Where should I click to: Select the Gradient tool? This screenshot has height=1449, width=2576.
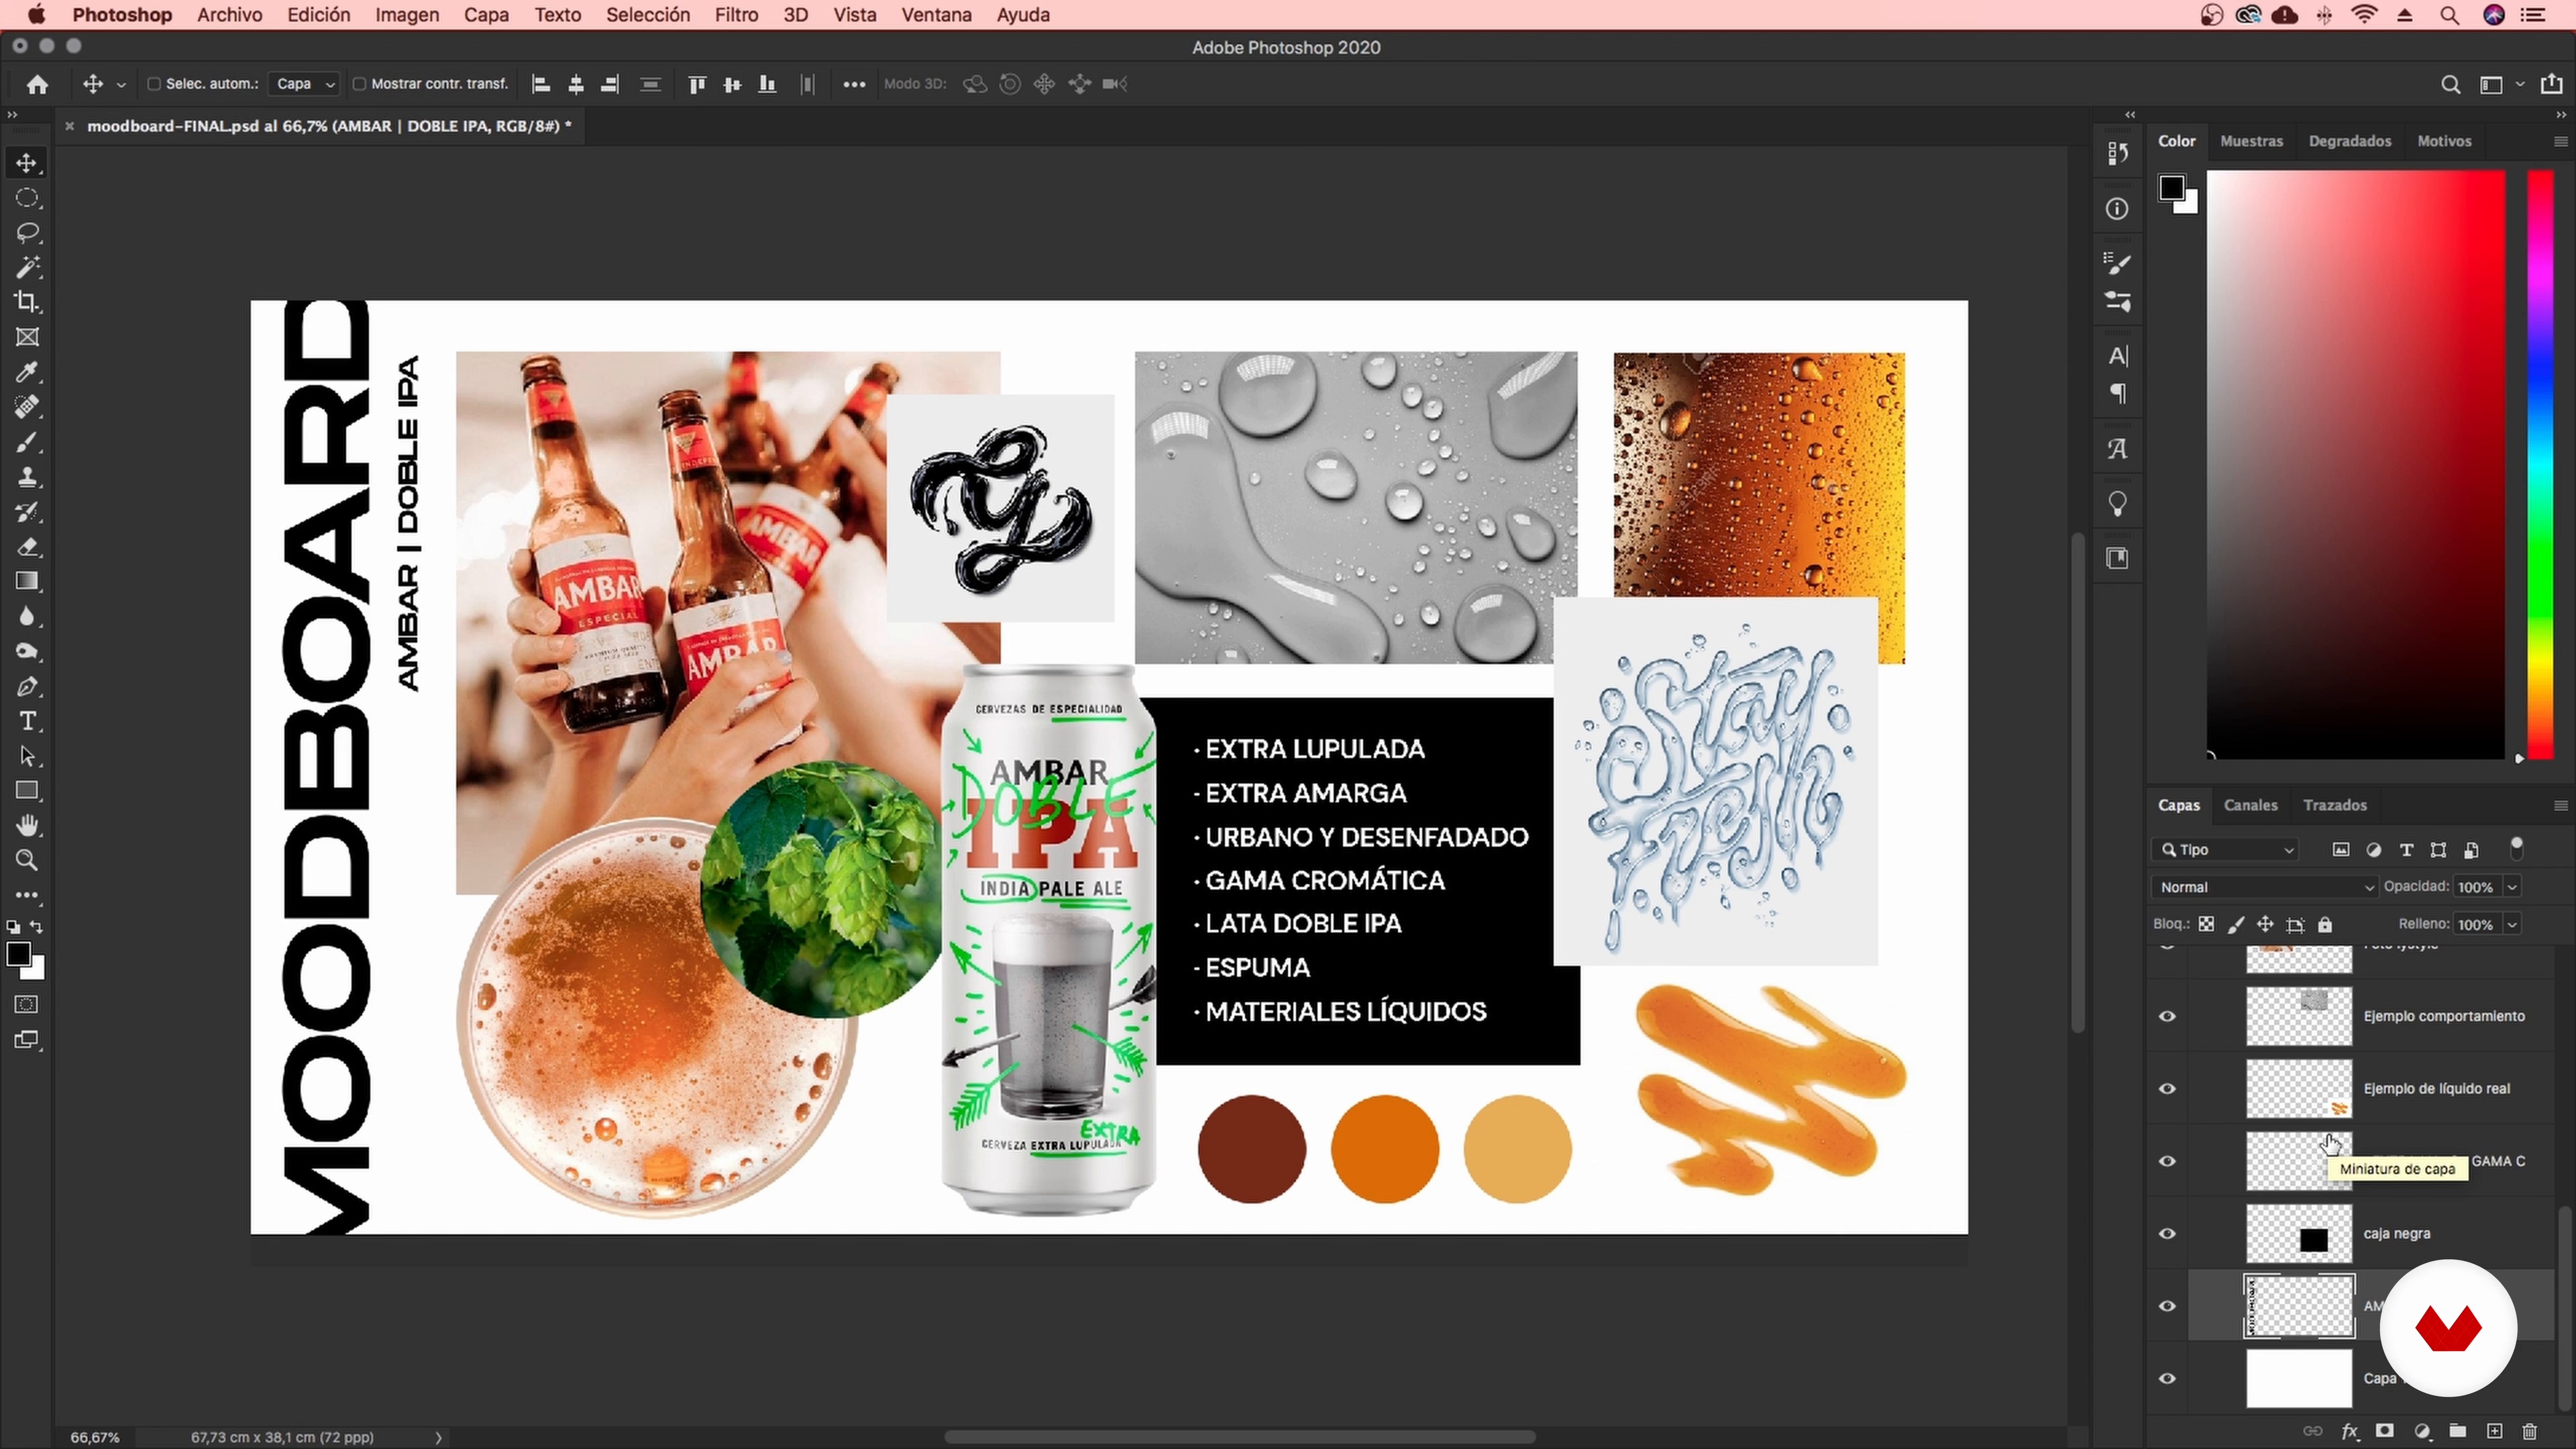point(27,582)
